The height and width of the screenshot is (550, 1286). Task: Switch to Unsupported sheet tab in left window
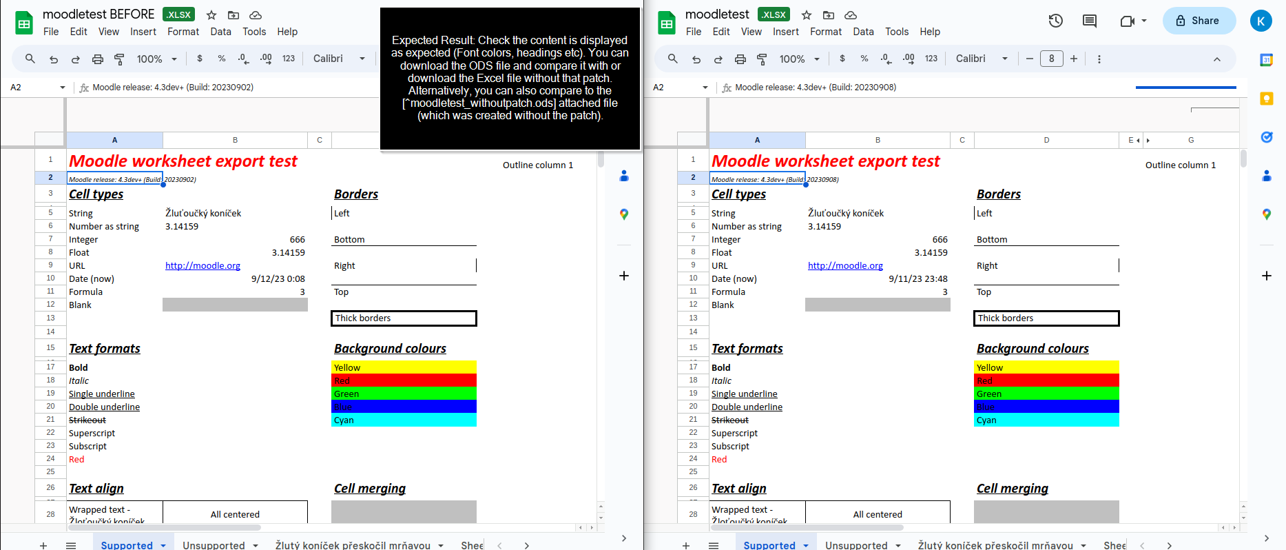coord(214,545)
